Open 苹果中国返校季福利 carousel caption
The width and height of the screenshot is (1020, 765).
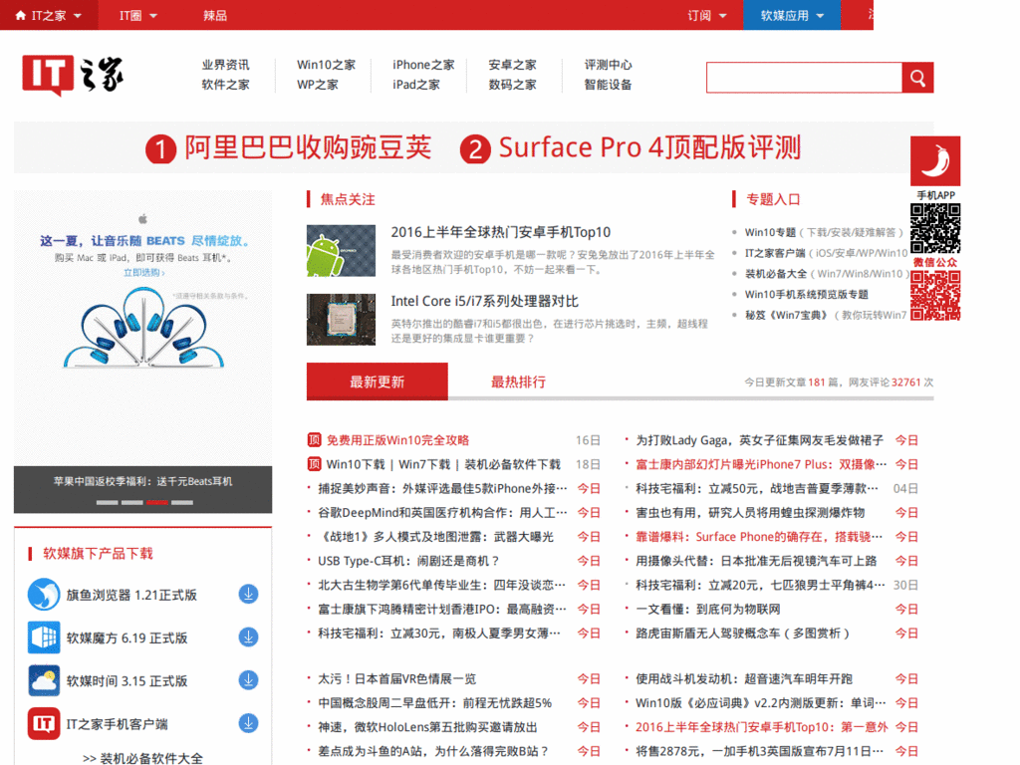pos(143,481)
